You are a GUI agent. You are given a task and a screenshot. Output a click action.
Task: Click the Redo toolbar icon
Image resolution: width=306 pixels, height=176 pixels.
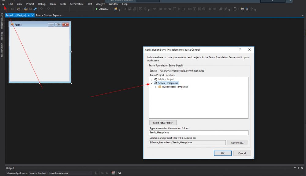pyautogui.click(x=49, y=9)
